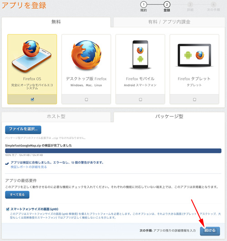This screenshot has height=241, width=227.
Task: Click the desktop Firefox globe logo
Action: (x=86, y=55)
